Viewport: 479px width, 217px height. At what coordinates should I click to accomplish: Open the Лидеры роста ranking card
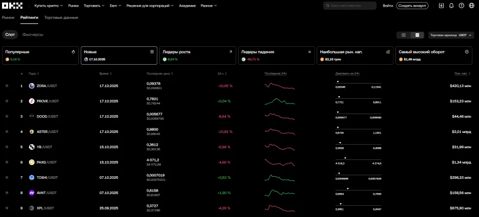click(198, 56)
